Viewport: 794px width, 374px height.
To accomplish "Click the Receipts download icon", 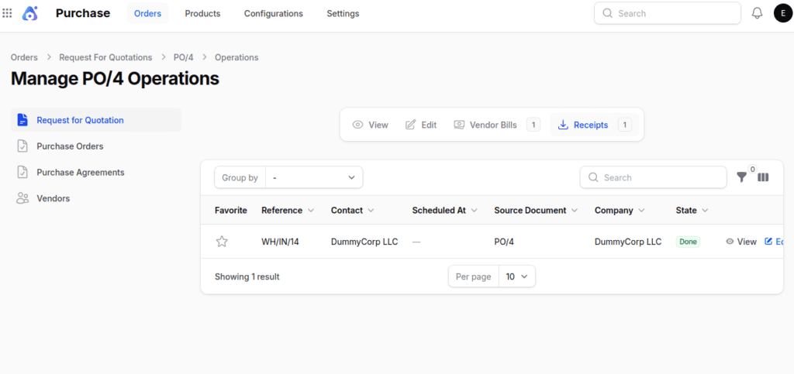I will click(x=563, y=125).
